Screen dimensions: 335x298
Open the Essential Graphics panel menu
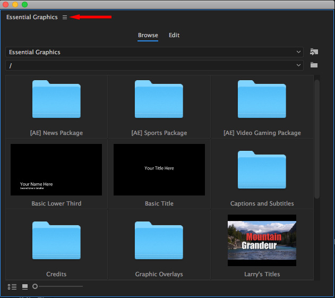[x=65, y=17]
